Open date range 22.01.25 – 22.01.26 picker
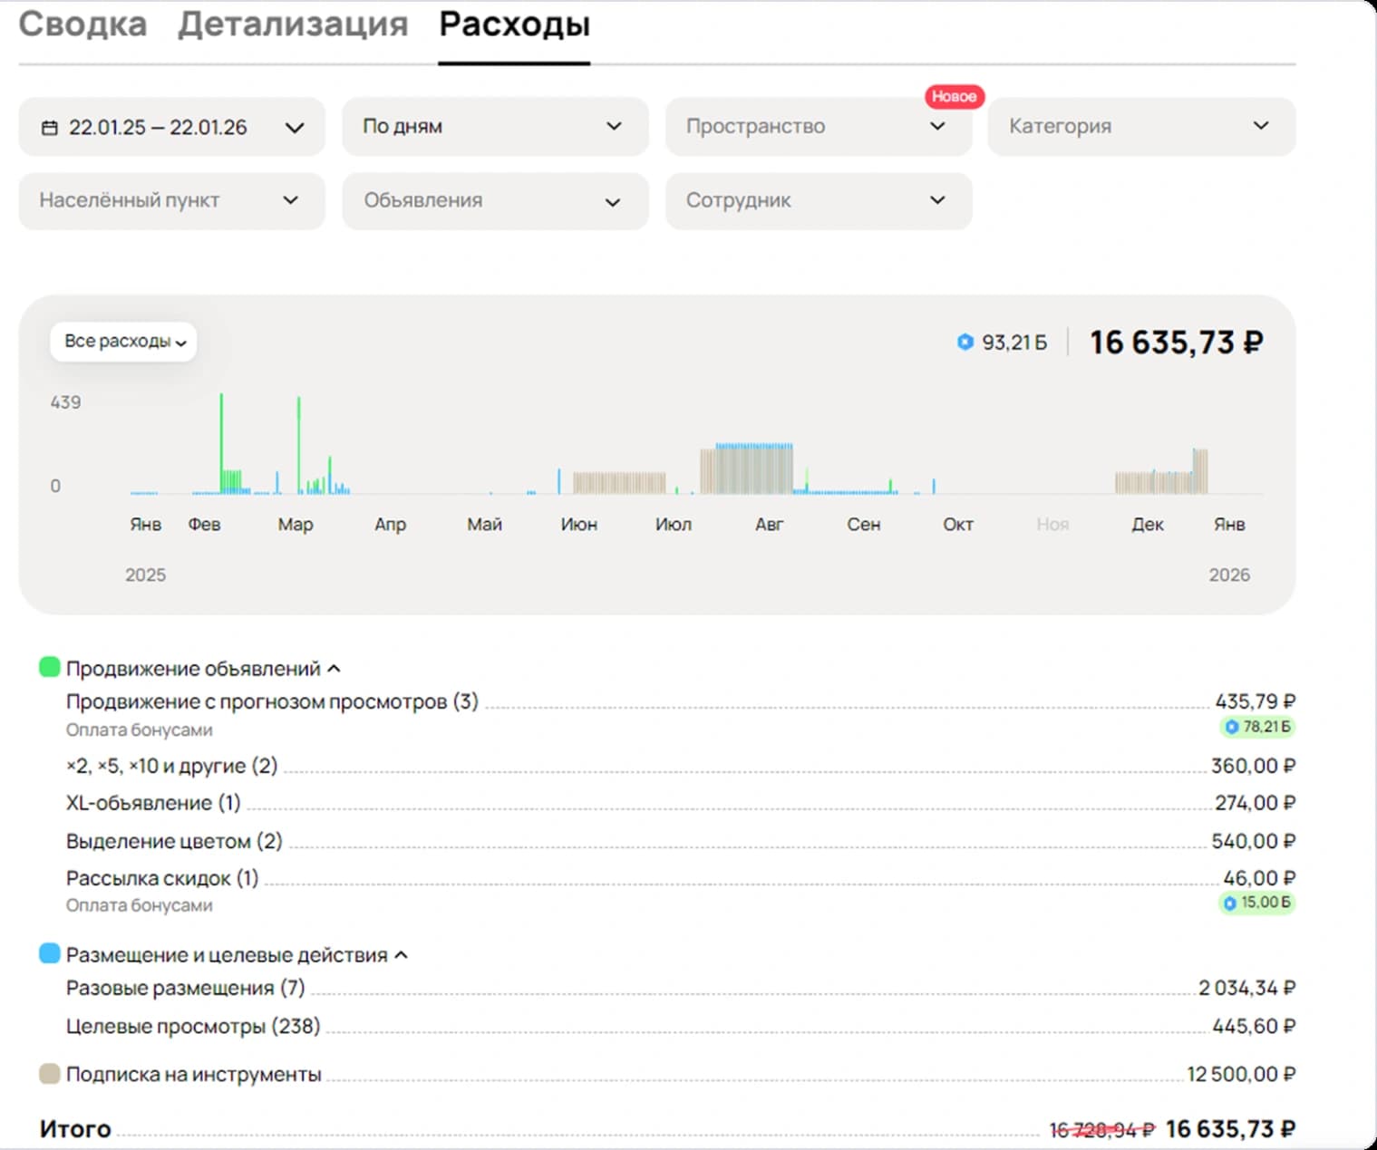The image size is (1377, 1150). pos(172,127)
